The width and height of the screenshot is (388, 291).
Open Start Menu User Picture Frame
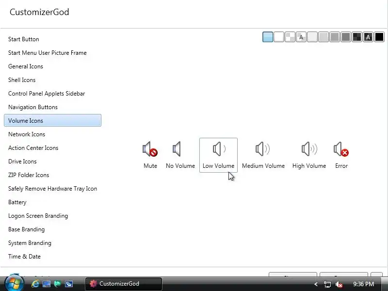click(47, 53)
